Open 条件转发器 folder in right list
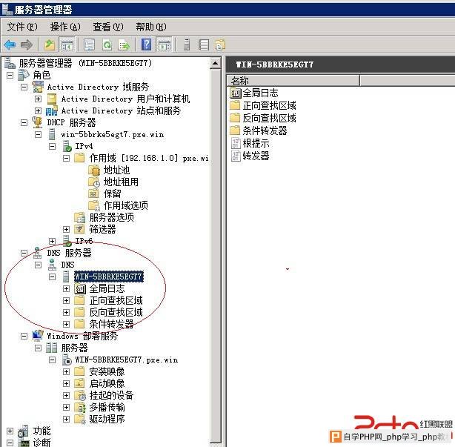The height and width of the screenshot is (447, 455). (265, 130)
